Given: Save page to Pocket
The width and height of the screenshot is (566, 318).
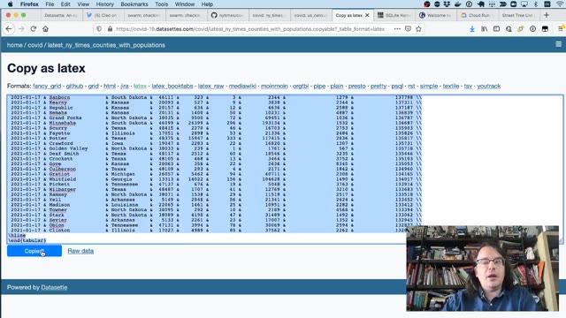Looking at the screenshot, I should 408,29.
